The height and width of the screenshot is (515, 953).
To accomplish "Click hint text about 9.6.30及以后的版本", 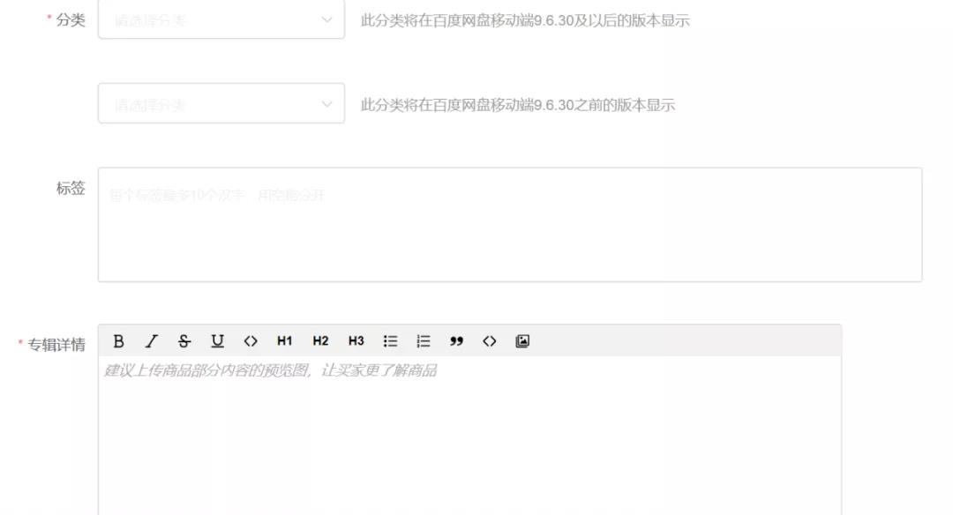I will pos(525,20).
